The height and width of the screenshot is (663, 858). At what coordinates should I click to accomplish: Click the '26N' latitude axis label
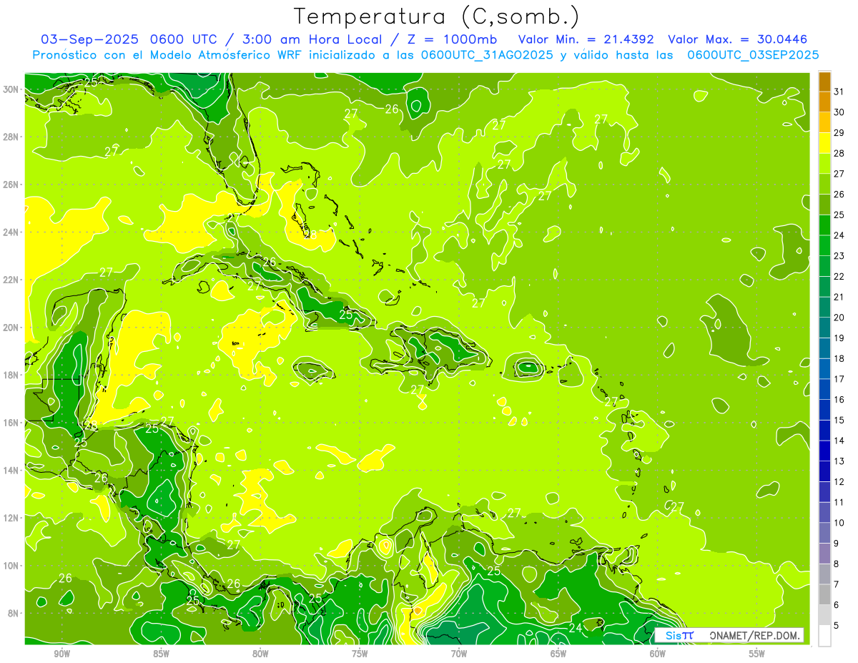pyautogui.click(x=11, y=185)
